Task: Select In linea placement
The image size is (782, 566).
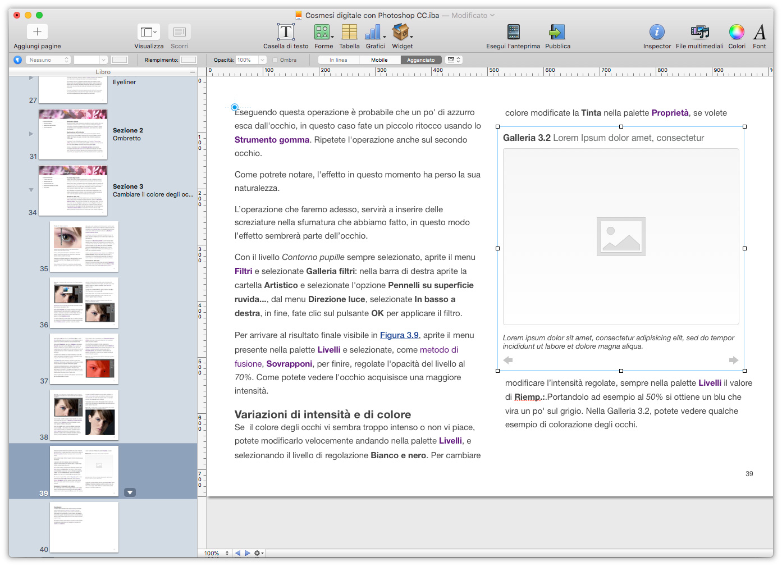Action: [x=339, y=60]
